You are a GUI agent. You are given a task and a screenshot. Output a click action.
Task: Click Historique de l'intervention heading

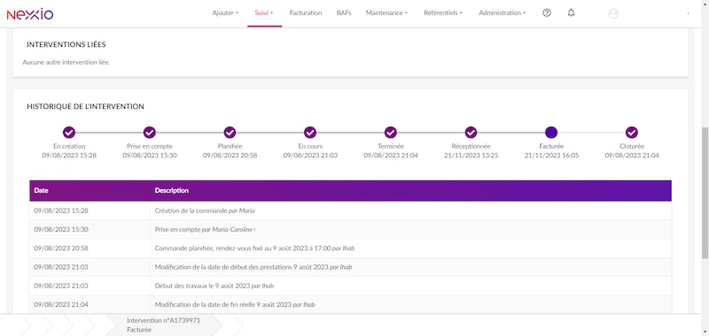[85, 106]
